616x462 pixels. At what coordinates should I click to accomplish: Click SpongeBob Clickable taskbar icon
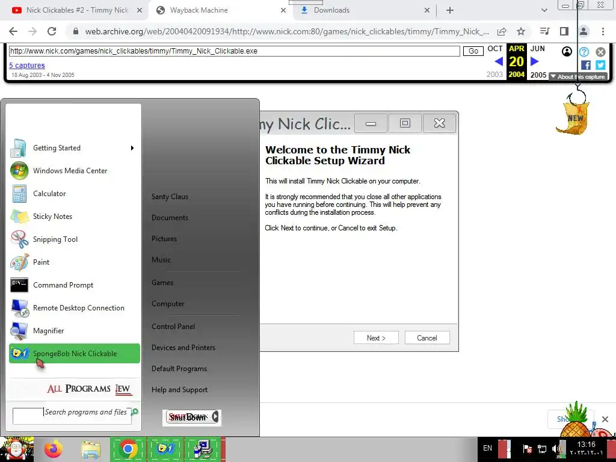(x=165, y=449)
